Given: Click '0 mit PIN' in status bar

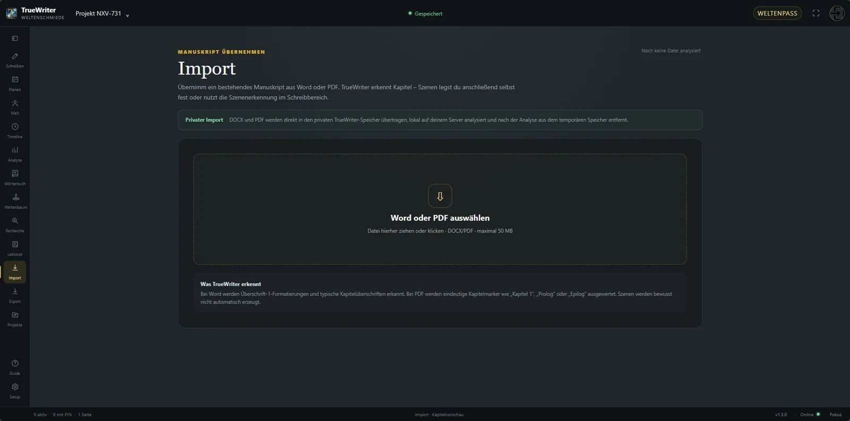Looking at the screenshot, I should (x=62, y=415).
